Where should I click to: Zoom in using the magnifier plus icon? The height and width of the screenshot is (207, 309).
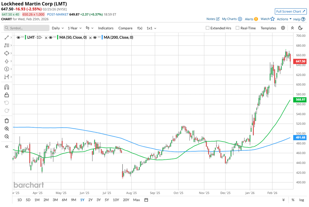[x=6, y=129]
